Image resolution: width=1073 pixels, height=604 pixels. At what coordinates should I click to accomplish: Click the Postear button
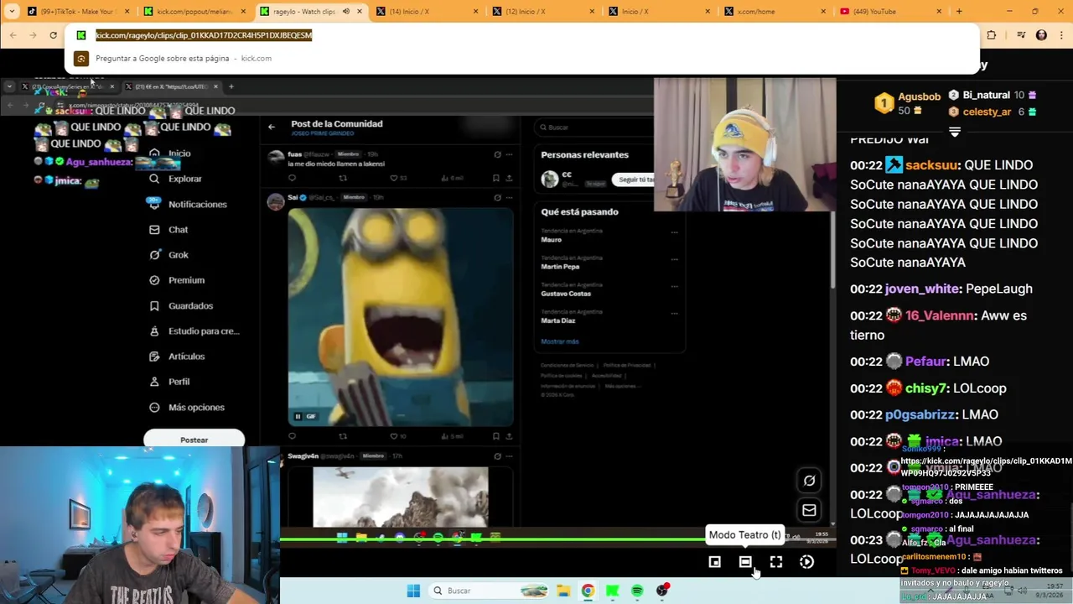(x=194, y=440)
